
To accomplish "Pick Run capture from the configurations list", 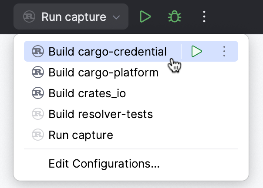I will click(81, 135).
